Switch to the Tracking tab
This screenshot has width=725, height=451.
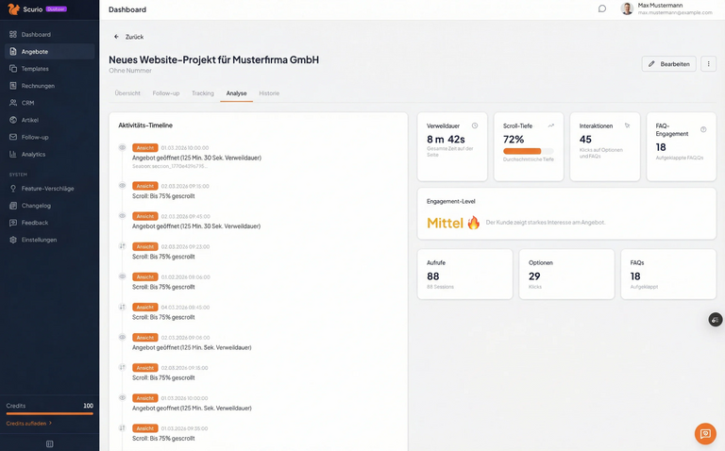[x=202, y=93]
